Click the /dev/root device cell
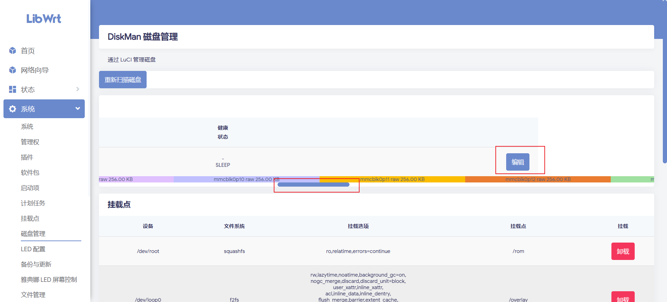The width and height of the screenshot is (667, 302). (x=148, y=251)
